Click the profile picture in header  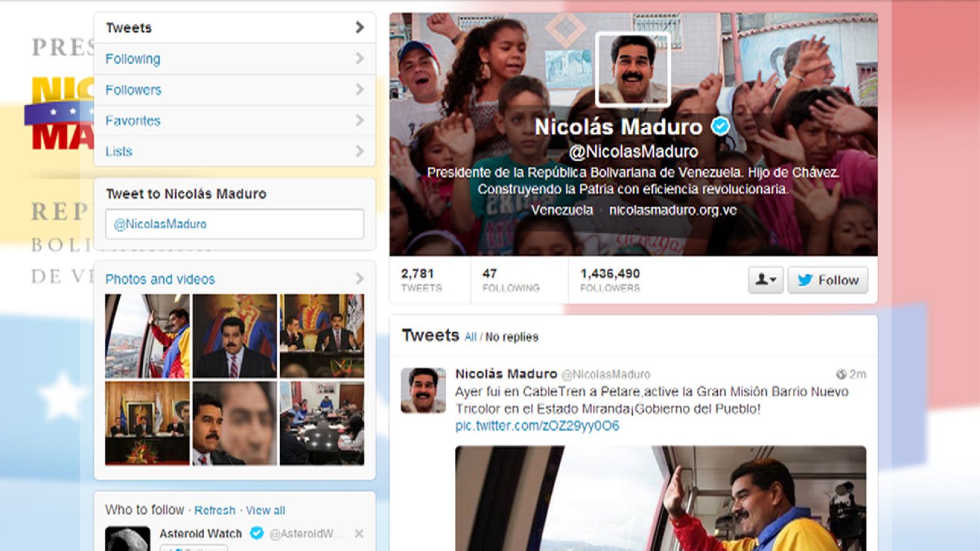pyautogui.click(x=633, y=69)
